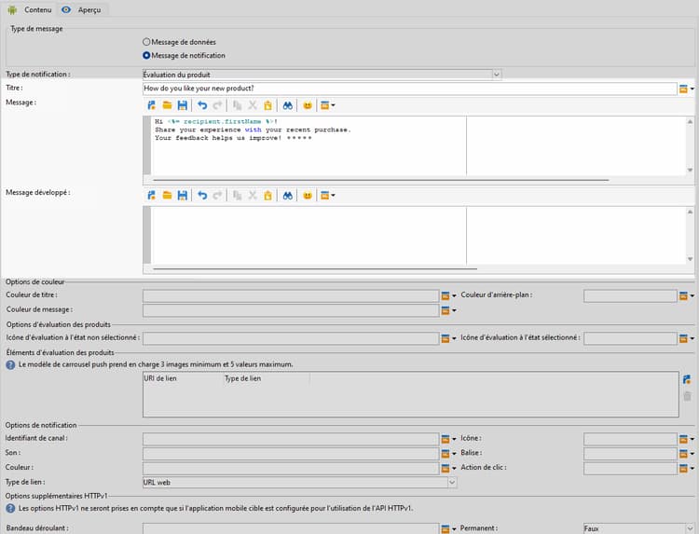Open the Type de notification dropdown
Image resolution: width=699 pixels, height=534 pixels.
pos(497,75)
